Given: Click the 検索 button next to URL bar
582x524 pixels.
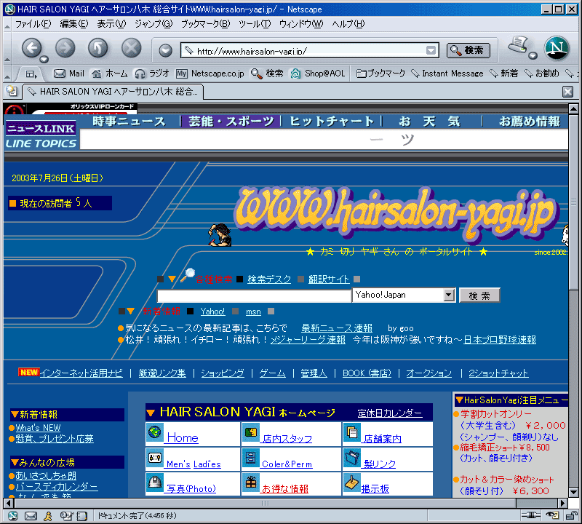Looking at the screenshot, I should point(468,50).
